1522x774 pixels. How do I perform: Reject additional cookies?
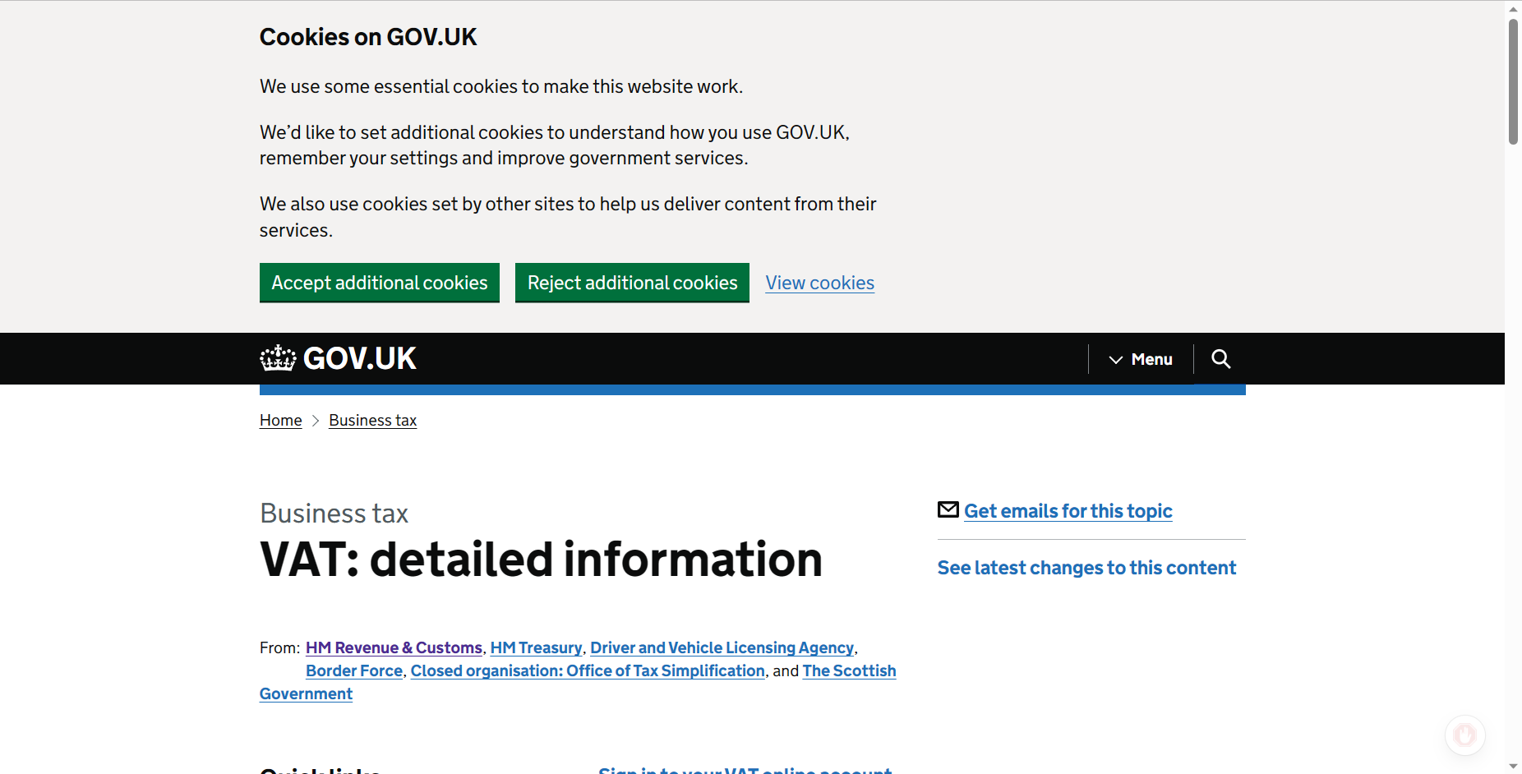click(x=632, y=283)
